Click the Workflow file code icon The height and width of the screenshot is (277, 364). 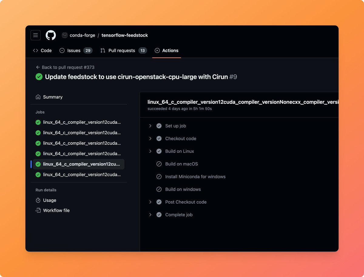point(38,210)
